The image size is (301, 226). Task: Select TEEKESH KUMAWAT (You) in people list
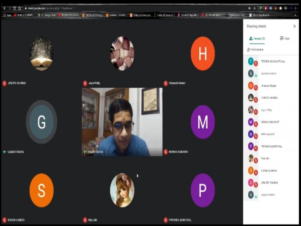[x=271, y=61]
